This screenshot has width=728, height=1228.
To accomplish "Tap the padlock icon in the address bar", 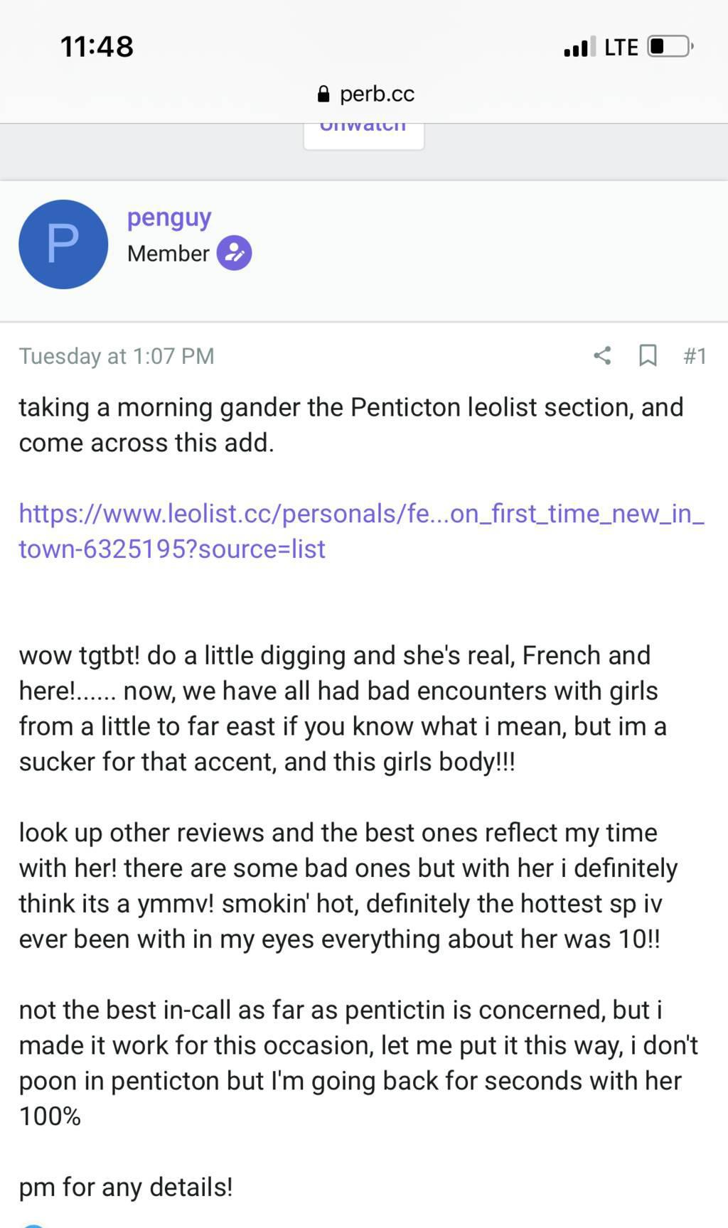I will pos(323,94).
